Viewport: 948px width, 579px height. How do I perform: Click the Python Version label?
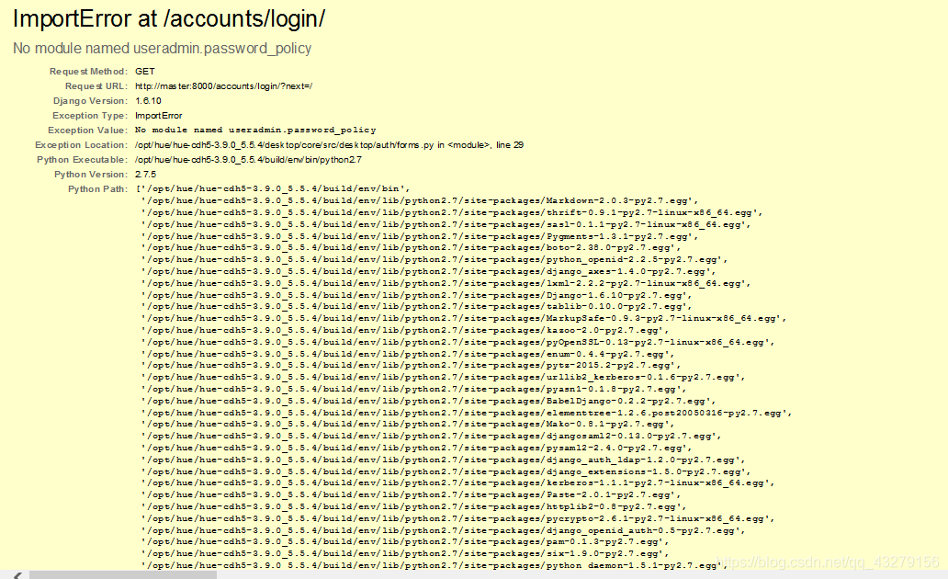tap(91, 174)
